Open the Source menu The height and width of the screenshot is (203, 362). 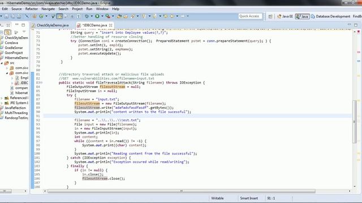(16, 9)
